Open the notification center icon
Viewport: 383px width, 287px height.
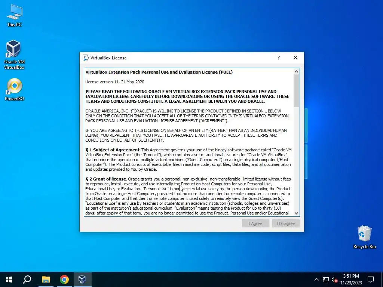tap(371, 280)
